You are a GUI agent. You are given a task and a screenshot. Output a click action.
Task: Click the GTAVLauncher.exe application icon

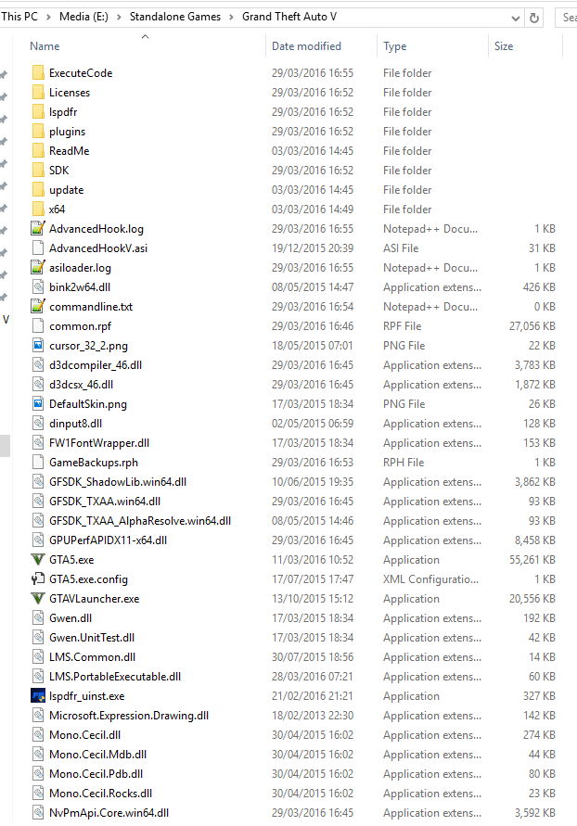click(38, 599)
